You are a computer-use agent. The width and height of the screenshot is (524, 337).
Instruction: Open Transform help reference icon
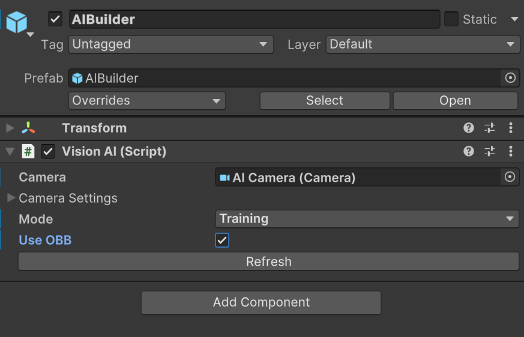pyautogui.click(x=469, y=128)
